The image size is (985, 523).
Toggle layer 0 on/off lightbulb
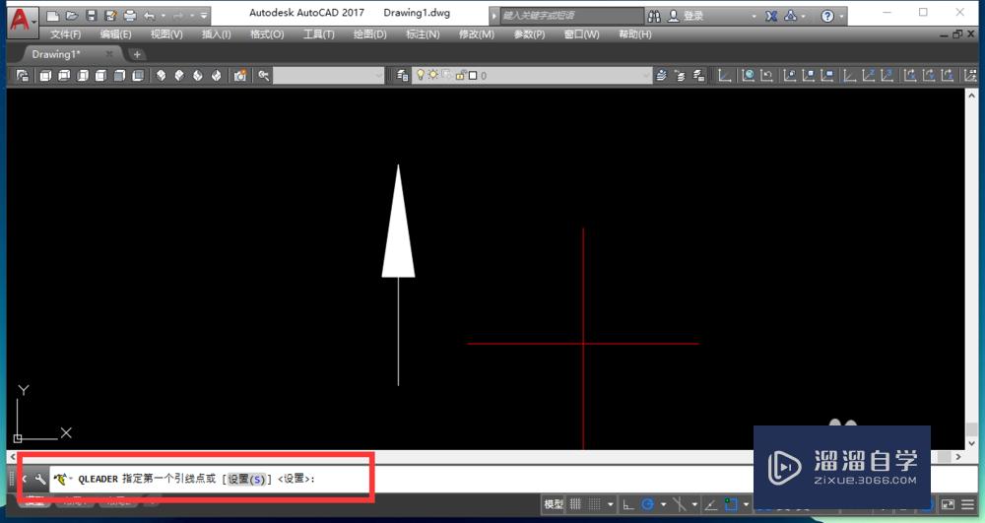coord(421,75)
